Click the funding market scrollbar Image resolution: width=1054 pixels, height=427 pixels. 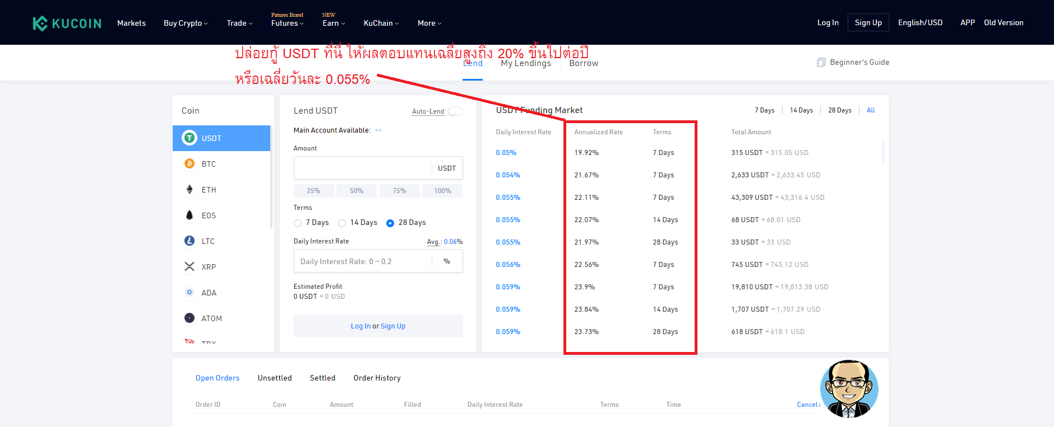[x=884, y=153]
